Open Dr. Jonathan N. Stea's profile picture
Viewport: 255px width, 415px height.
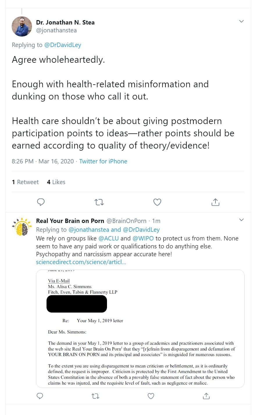22,26
